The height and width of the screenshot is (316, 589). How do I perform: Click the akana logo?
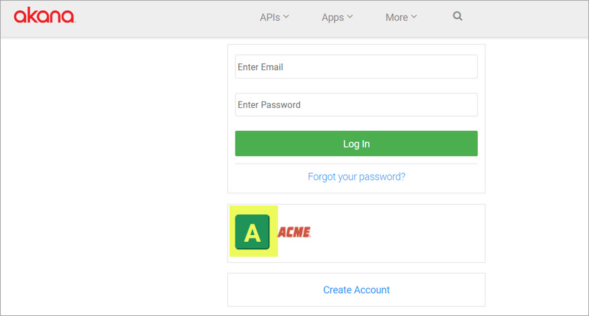tap(44, 17)
